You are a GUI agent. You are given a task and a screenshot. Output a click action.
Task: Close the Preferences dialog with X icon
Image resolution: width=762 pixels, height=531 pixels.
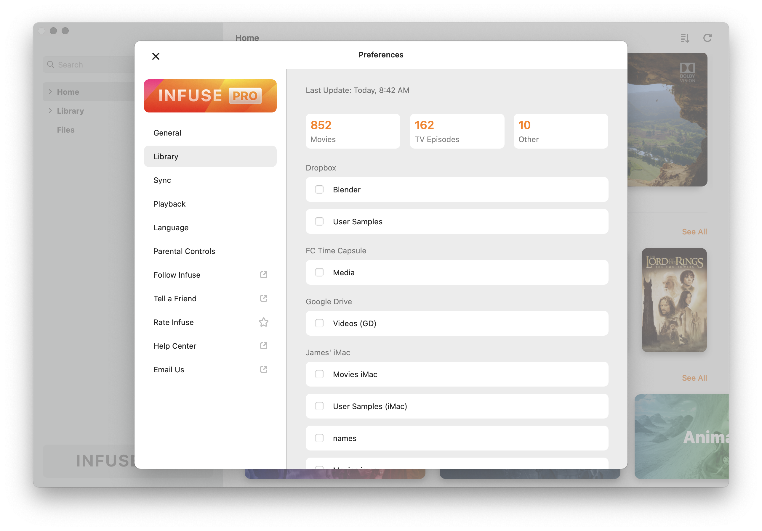(156, 56)
